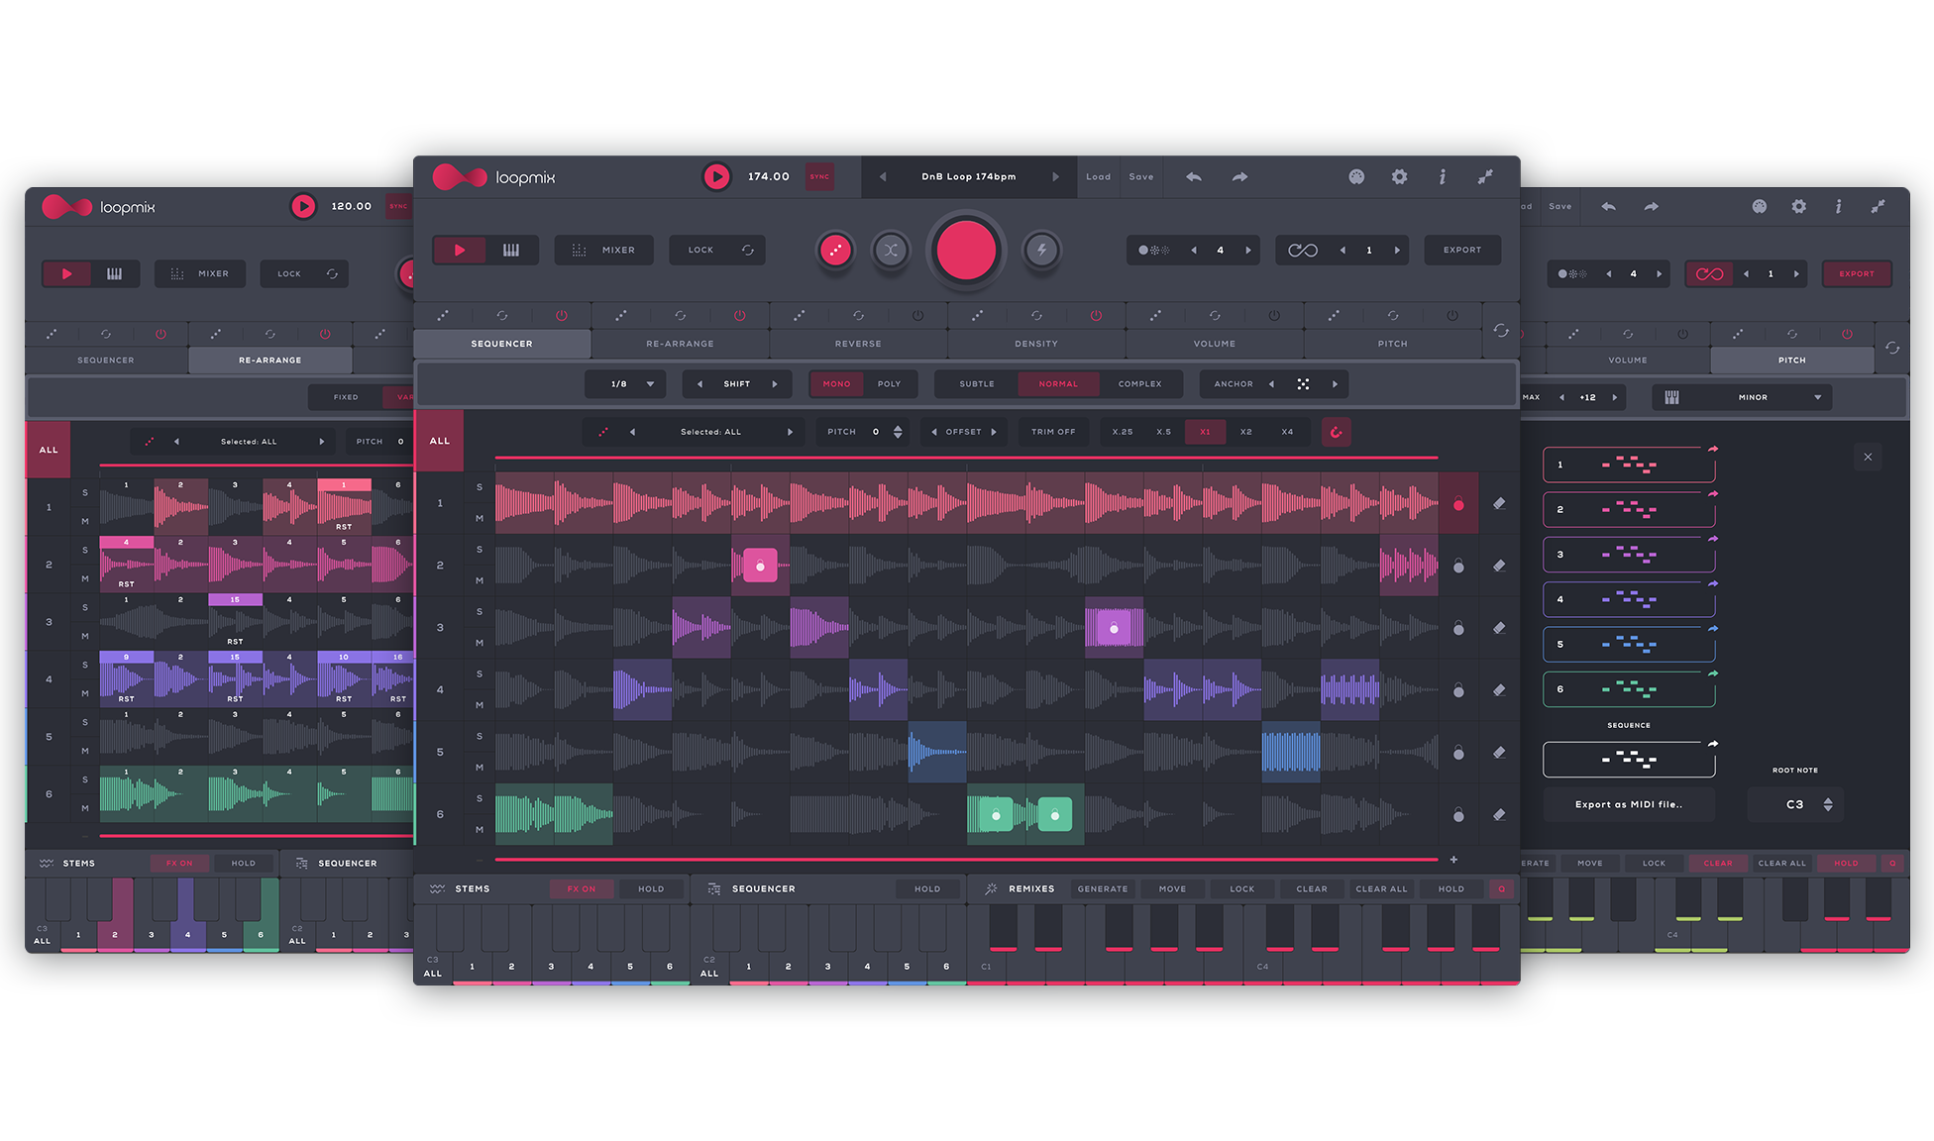The image size is (1934, 1141).
Task: Click the info icon in header
Action: (x=1442, y=176)
